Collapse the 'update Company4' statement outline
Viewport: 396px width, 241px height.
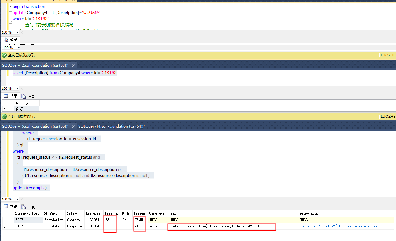pyautogui.click(x=11, y=13)
